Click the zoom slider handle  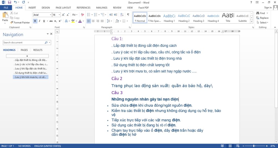254,146
